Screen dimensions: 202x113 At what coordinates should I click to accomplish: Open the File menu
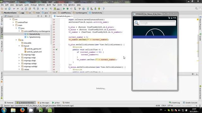point(2,5)
